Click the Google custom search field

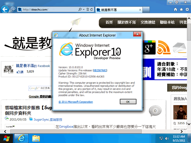point(40,88)
